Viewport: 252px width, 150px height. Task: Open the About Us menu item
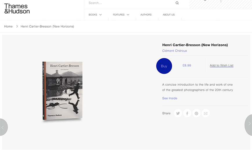point(169,15)
